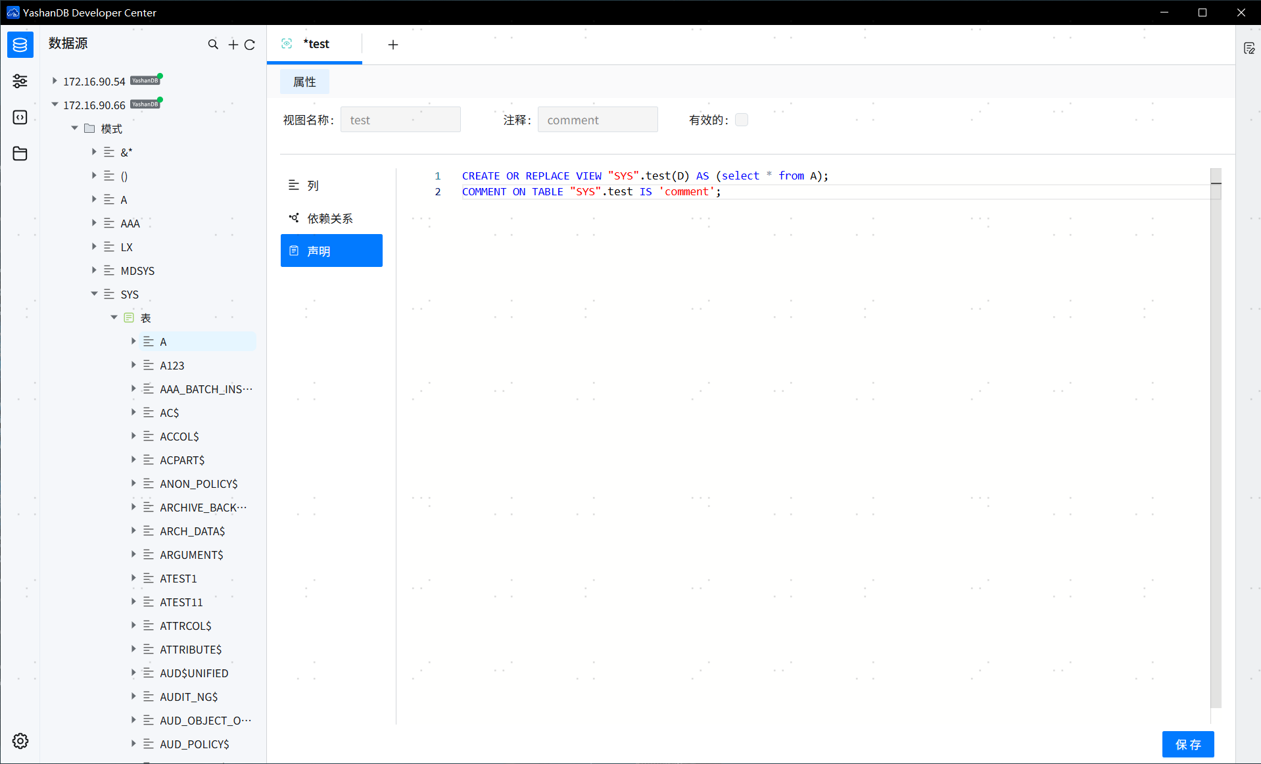The height and width of the screenshot is (764, 1261).
Task: Open settings gear at bottom left
Action: (x=20, y=741)
